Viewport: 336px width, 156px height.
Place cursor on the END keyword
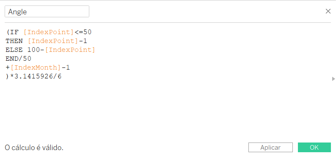point(12,59)
